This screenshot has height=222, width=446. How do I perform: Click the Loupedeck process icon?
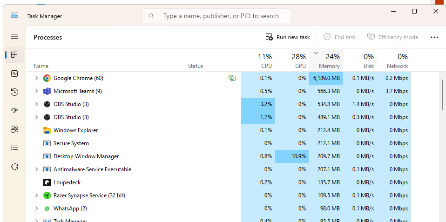[x=47, y=182]
